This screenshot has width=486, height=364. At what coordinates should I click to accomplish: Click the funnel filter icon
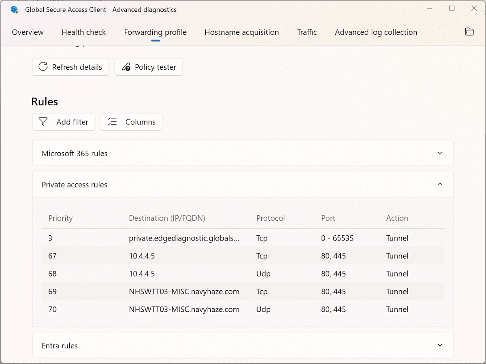click(x=43, y=121)
